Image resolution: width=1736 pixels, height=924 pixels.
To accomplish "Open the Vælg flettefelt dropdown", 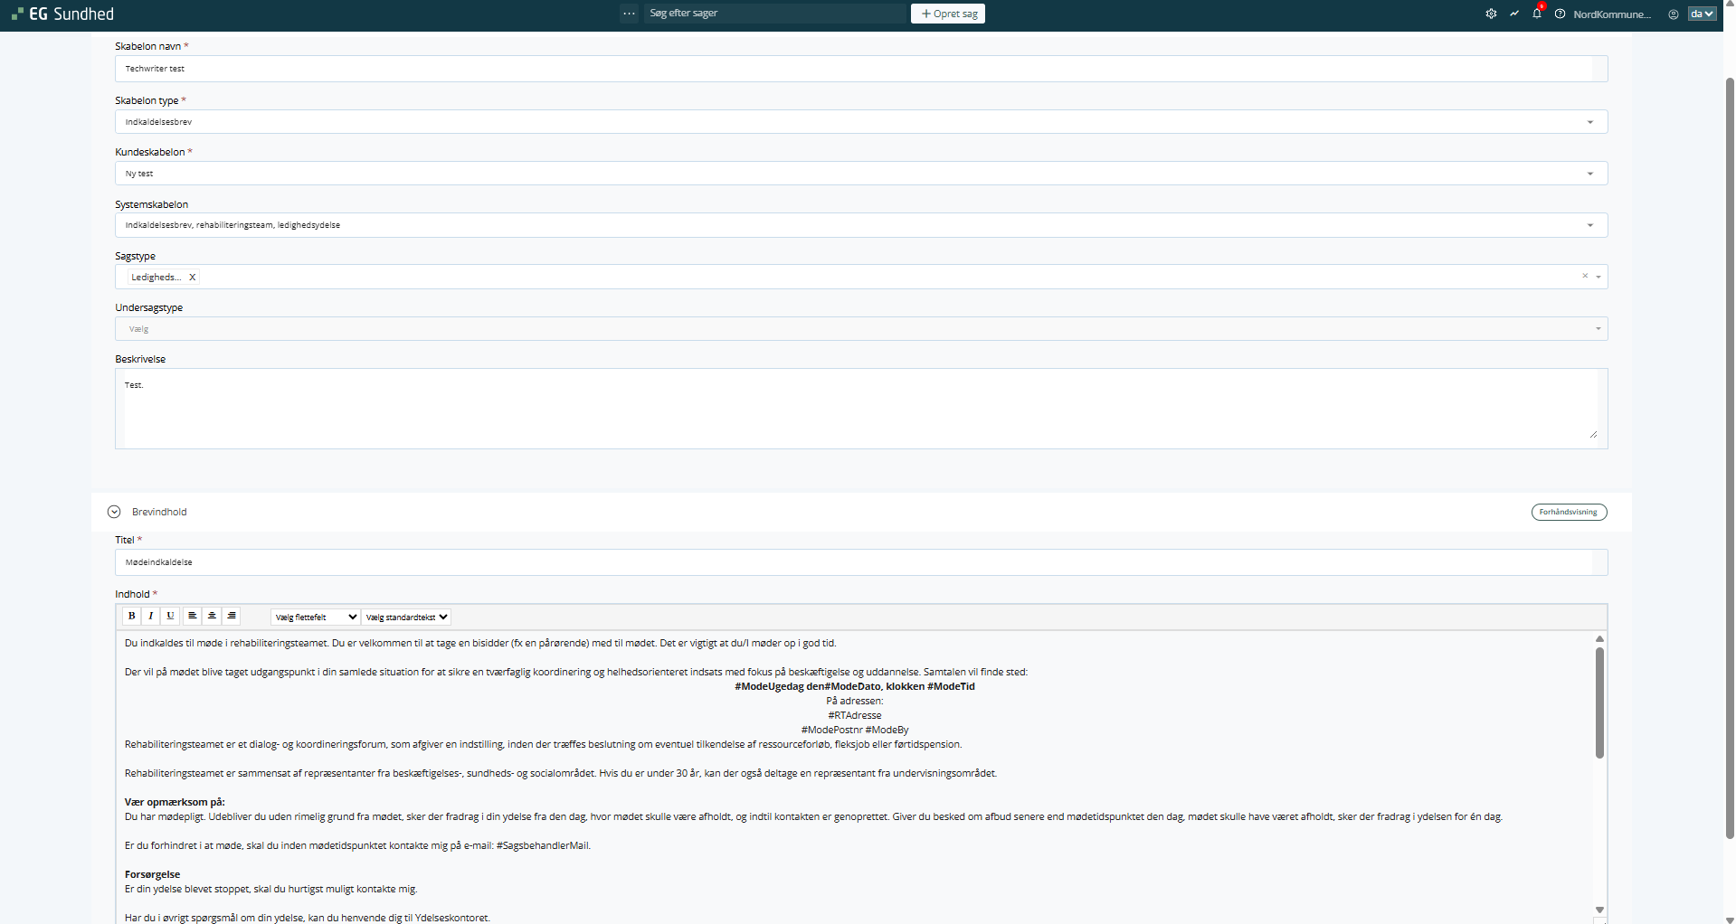I will (x=315, y=617).
